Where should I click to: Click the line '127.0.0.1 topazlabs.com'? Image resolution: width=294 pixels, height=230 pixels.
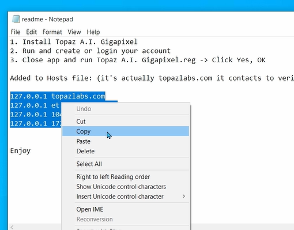tap(58, 96)
